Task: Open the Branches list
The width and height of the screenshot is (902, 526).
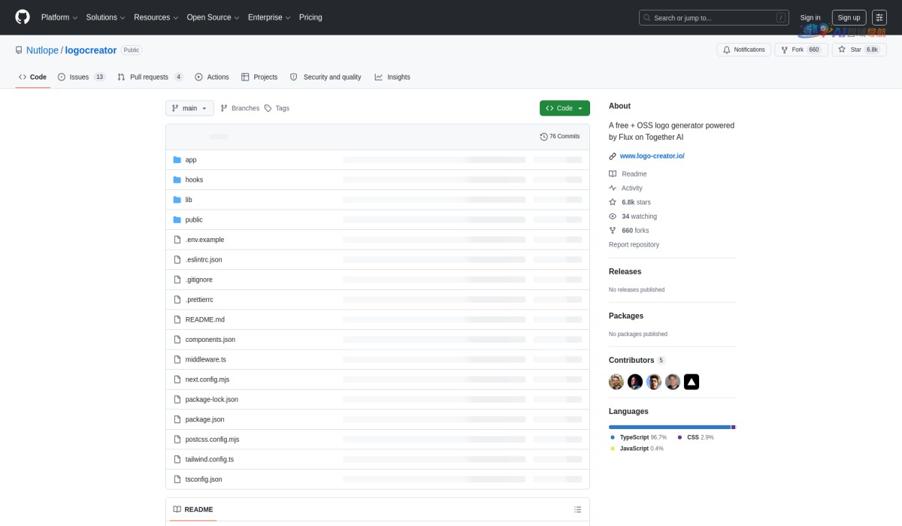Action: (x=240, y=108)
